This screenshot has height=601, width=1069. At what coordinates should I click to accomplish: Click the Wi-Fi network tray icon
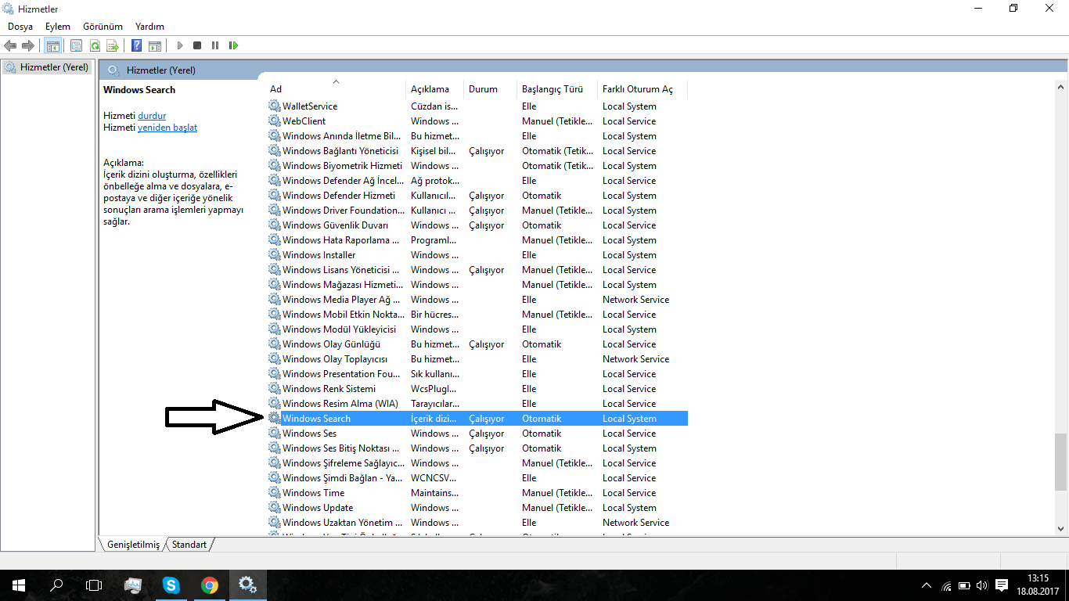tap(946, 585)
